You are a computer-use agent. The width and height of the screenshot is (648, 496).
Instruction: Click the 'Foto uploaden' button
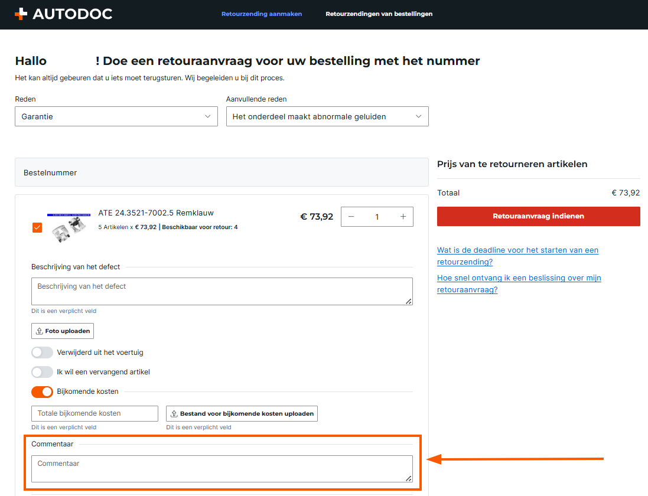(x=63, y=331)
